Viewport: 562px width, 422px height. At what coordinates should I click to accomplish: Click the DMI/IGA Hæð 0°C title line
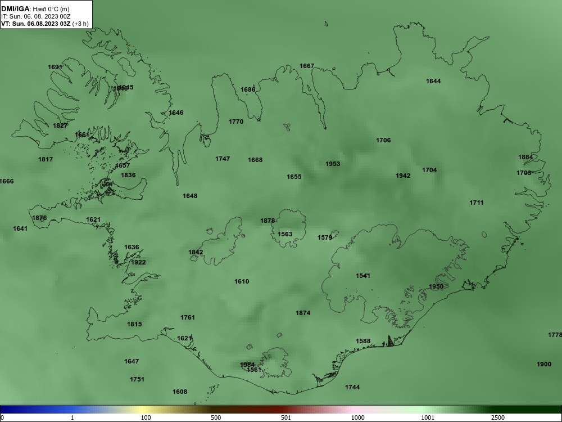35,9
